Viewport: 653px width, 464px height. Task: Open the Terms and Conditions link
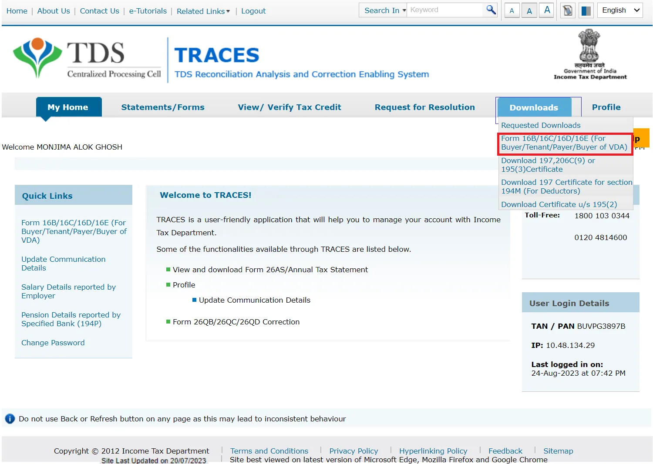click(269, 451)
